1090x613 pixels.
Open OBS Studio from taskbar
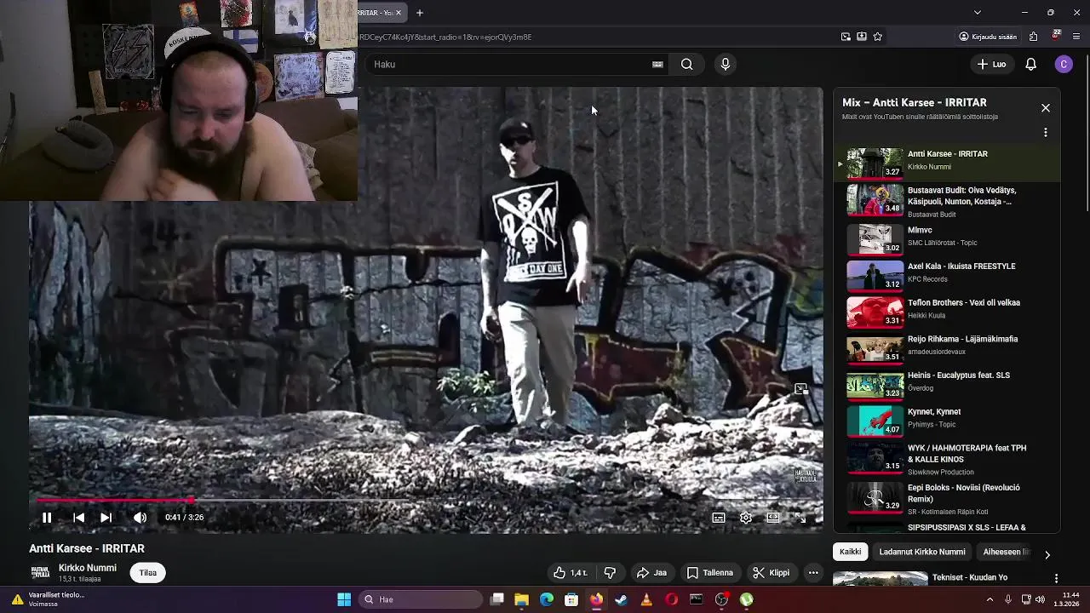click(x=721, y=599)
